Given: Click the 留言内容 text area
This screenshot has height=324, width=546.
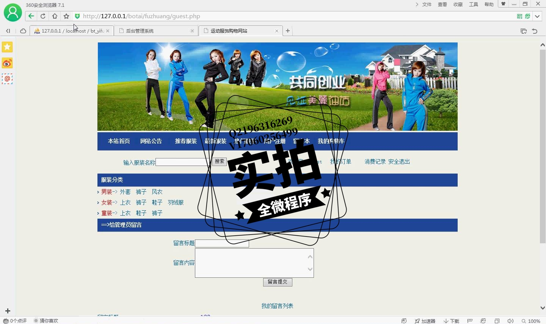Looking at the screenshot, I should tap(254, 263).
